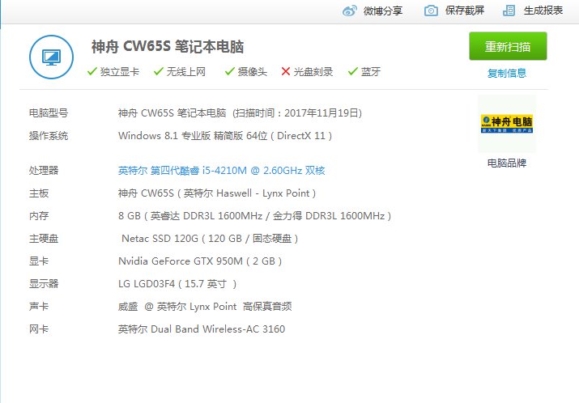Click the Dual Band Wireless-AC 3160 value
This screenshot has height=403, width=579.
point(202,329)
